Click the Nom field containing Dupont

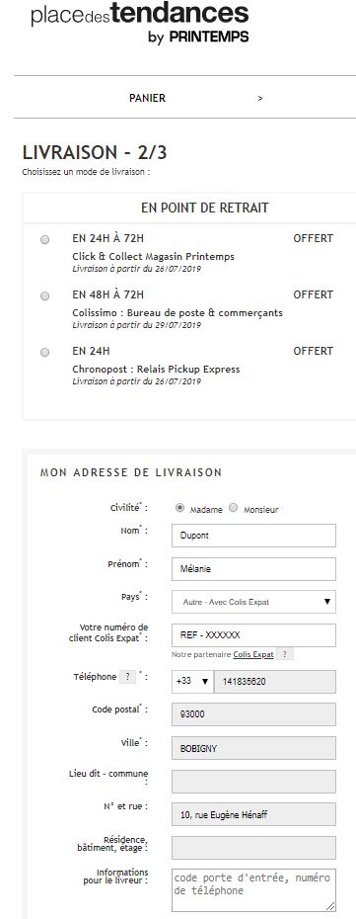click(253, 536)
